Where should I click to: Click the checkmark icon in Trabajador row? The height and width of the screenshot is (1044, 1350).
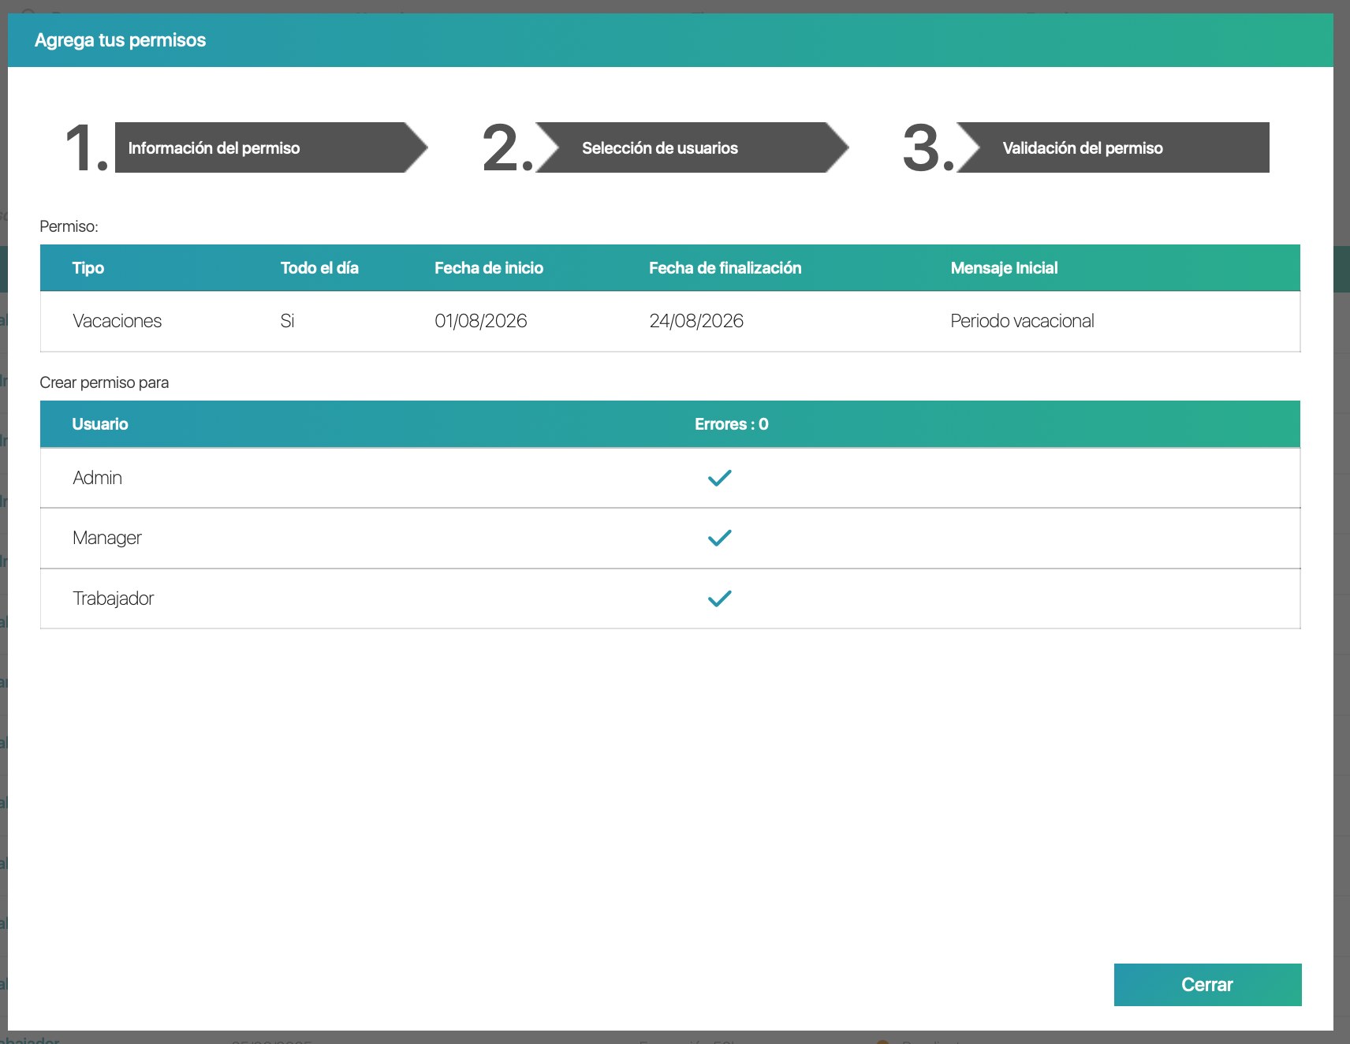tap(720, 598)
